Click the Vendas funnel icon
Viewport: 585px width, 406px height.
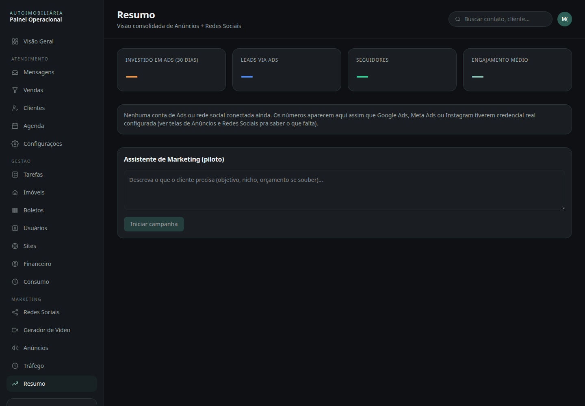[15, 90]
